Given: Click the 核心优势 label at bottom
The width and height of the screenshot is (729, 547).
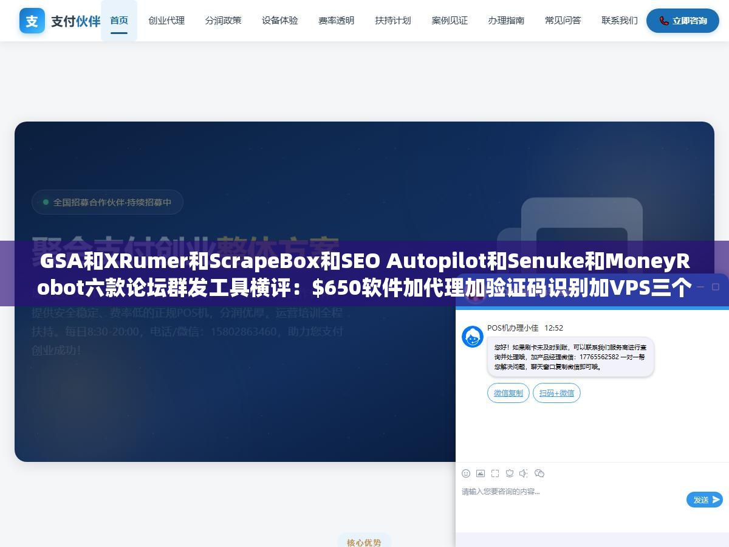Looking at the screenshot, I should click(364, 542).
